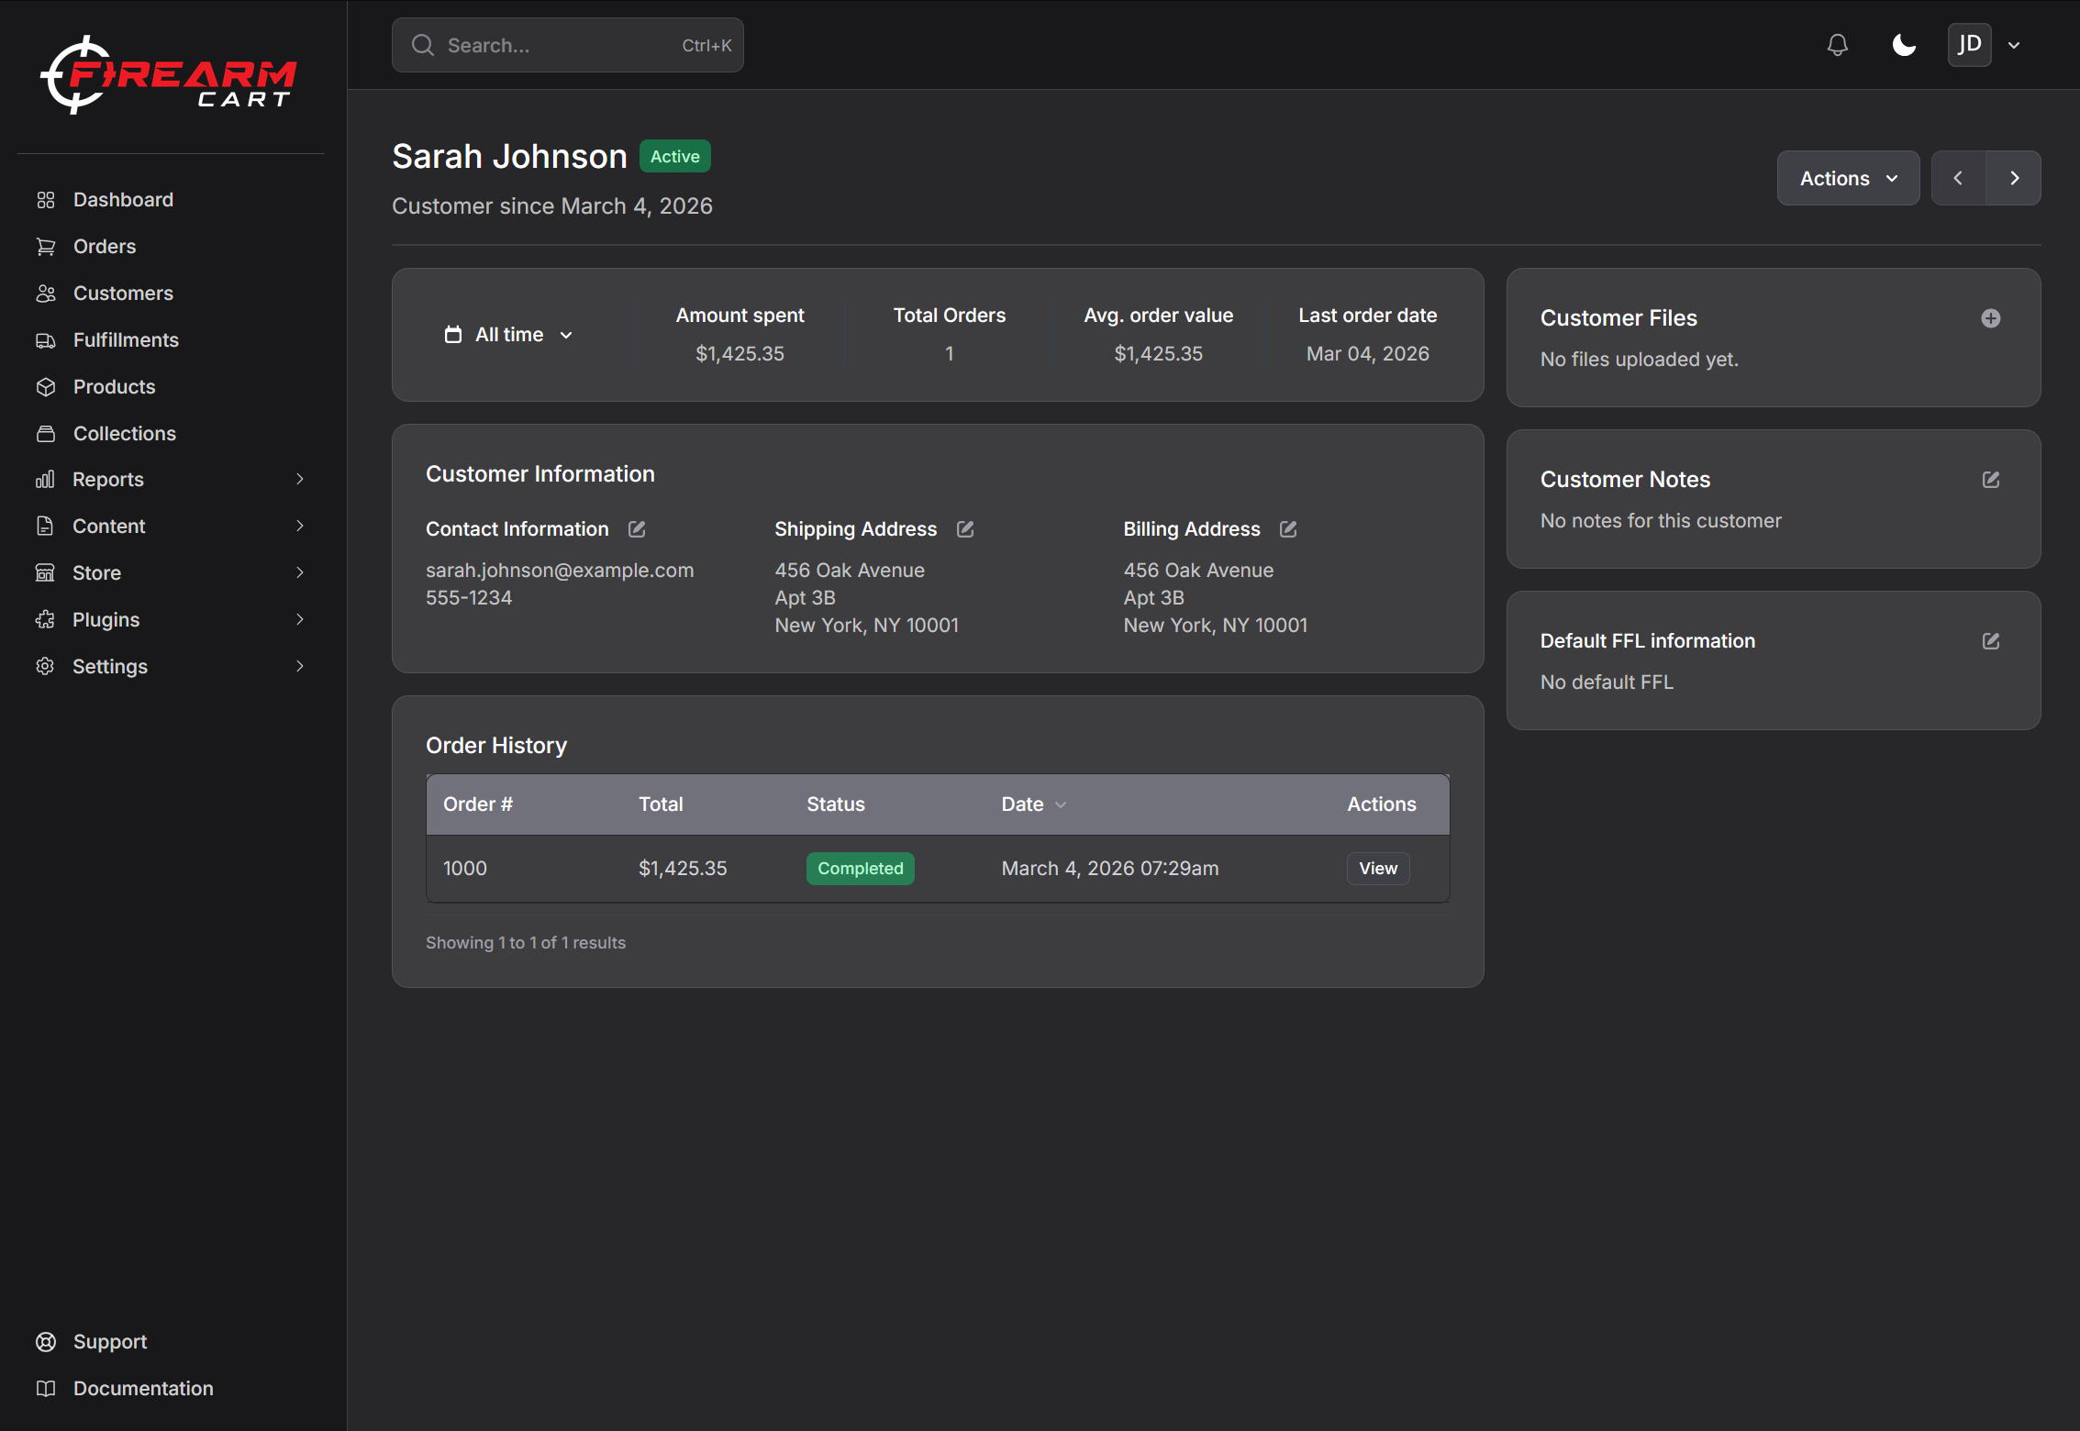Edit Default FFL information icon
This screenshot has height=1431, width=2080.
point(1990,641)
